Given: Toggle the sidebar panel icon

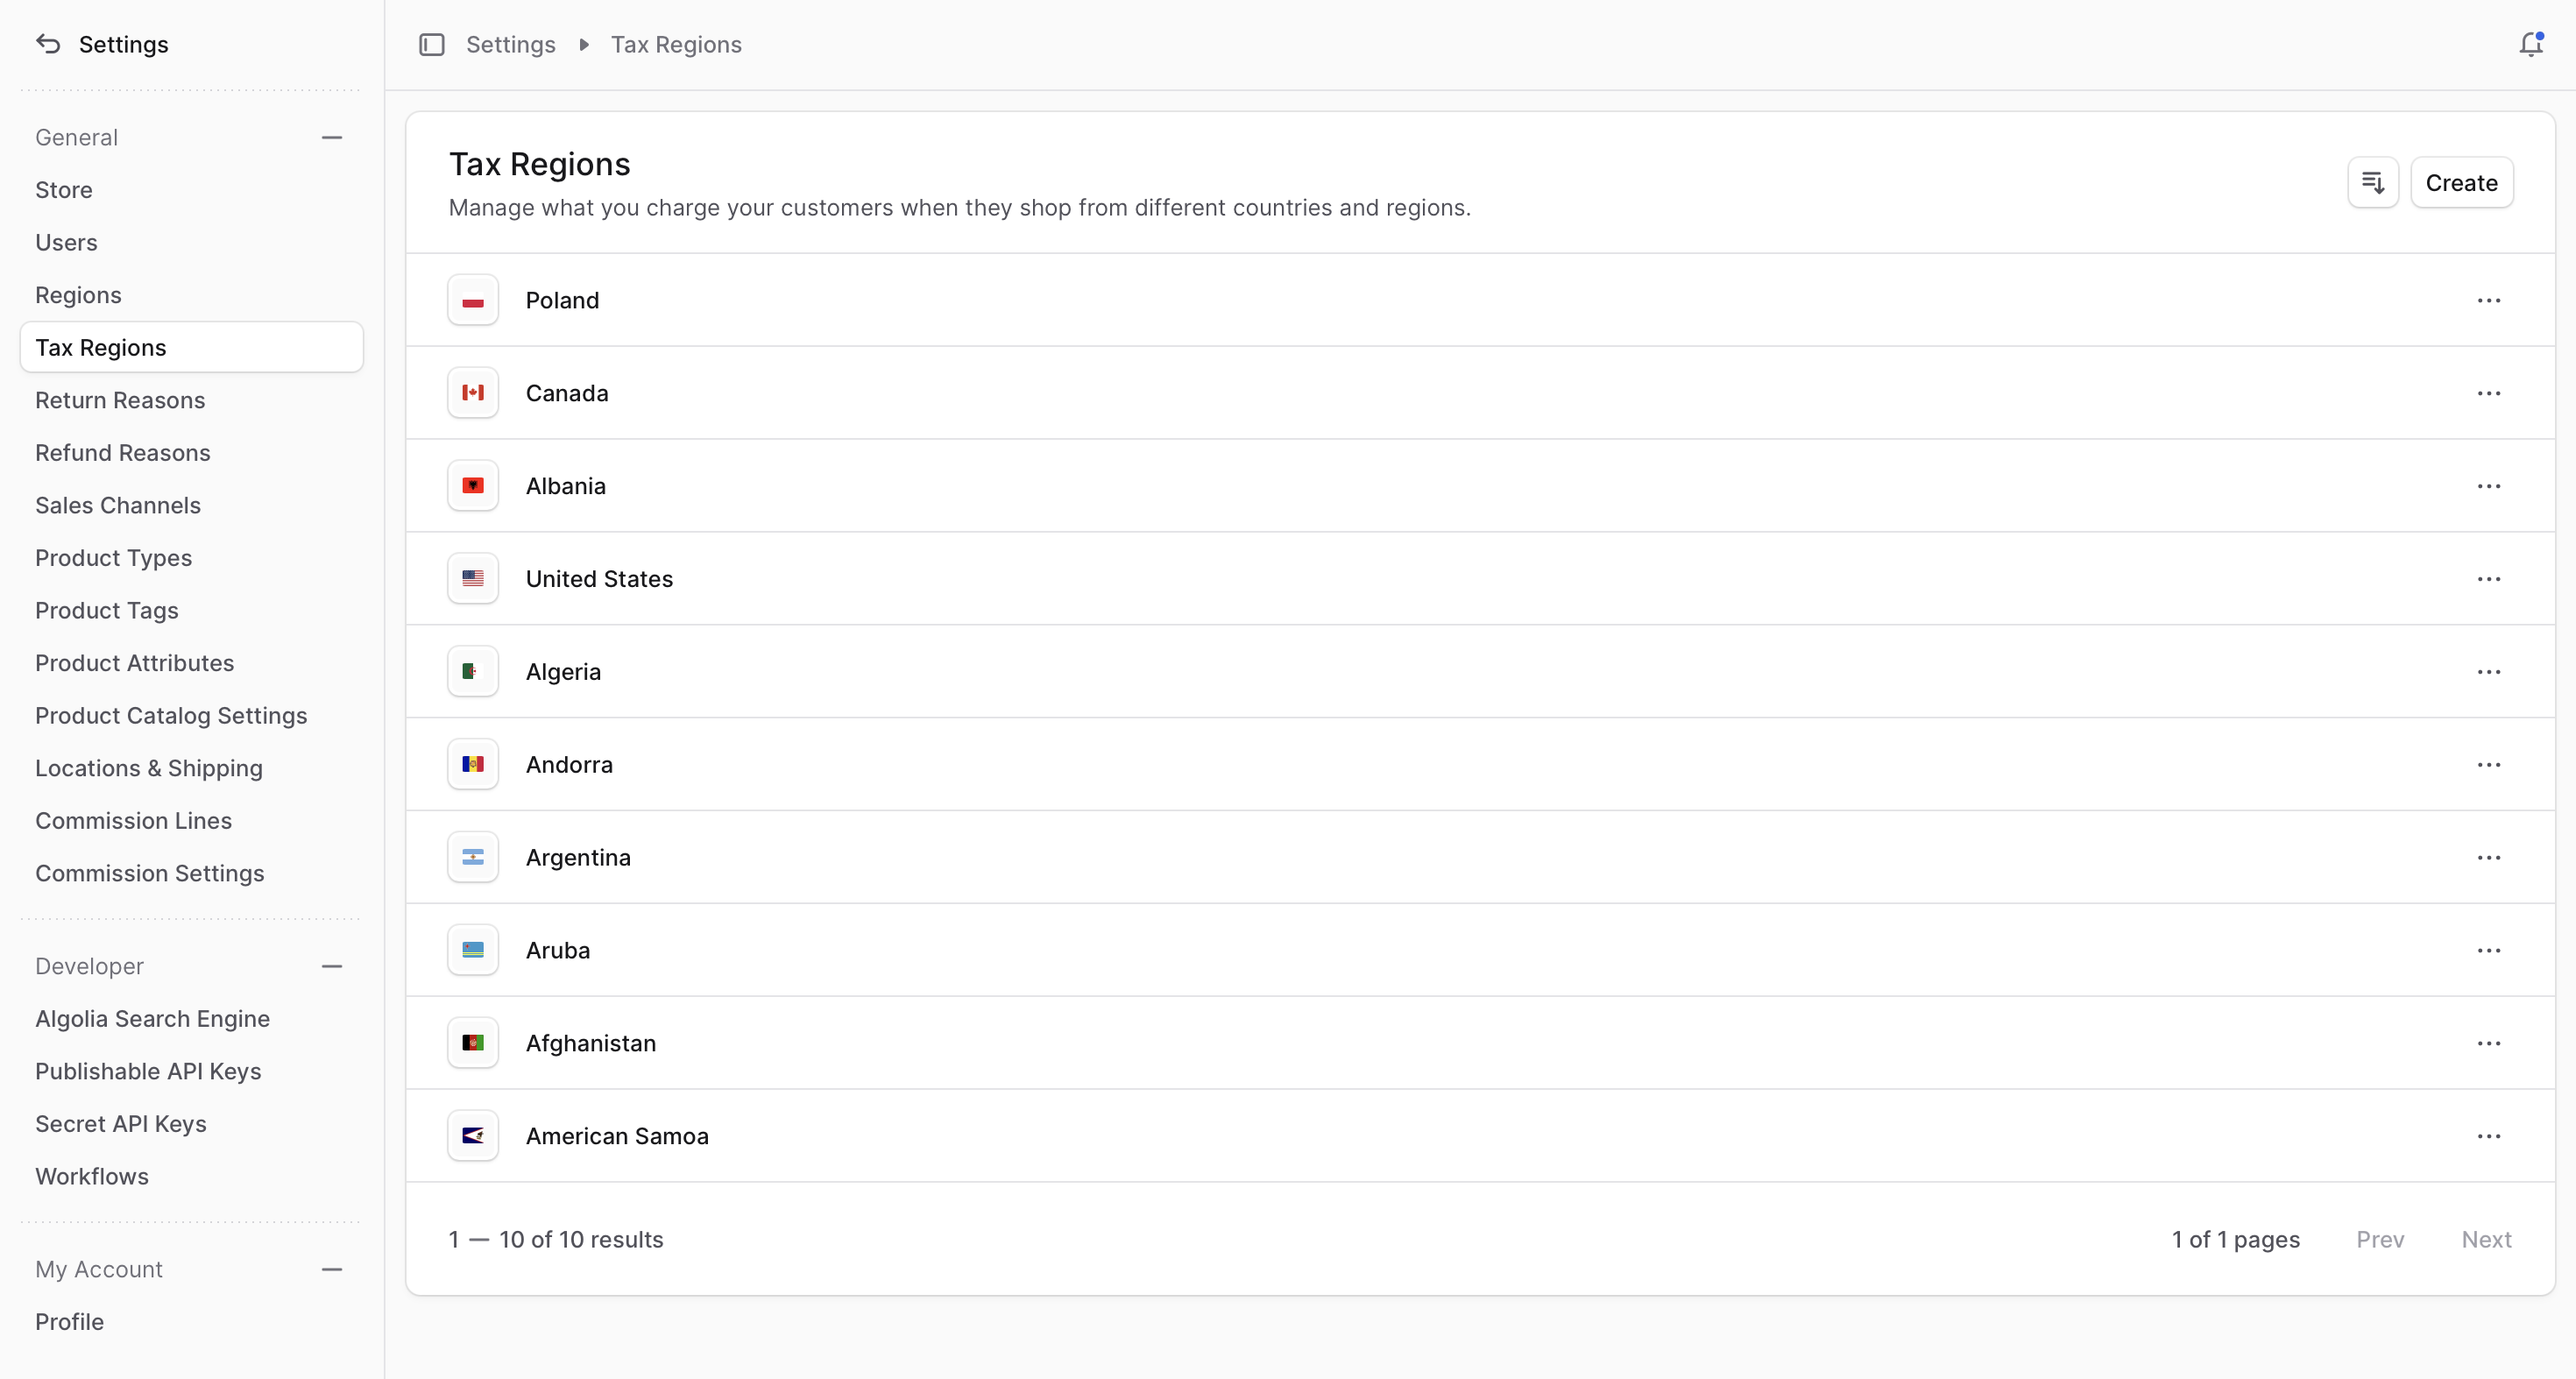Looking at the screenshot, I should (x=431, y=45).
